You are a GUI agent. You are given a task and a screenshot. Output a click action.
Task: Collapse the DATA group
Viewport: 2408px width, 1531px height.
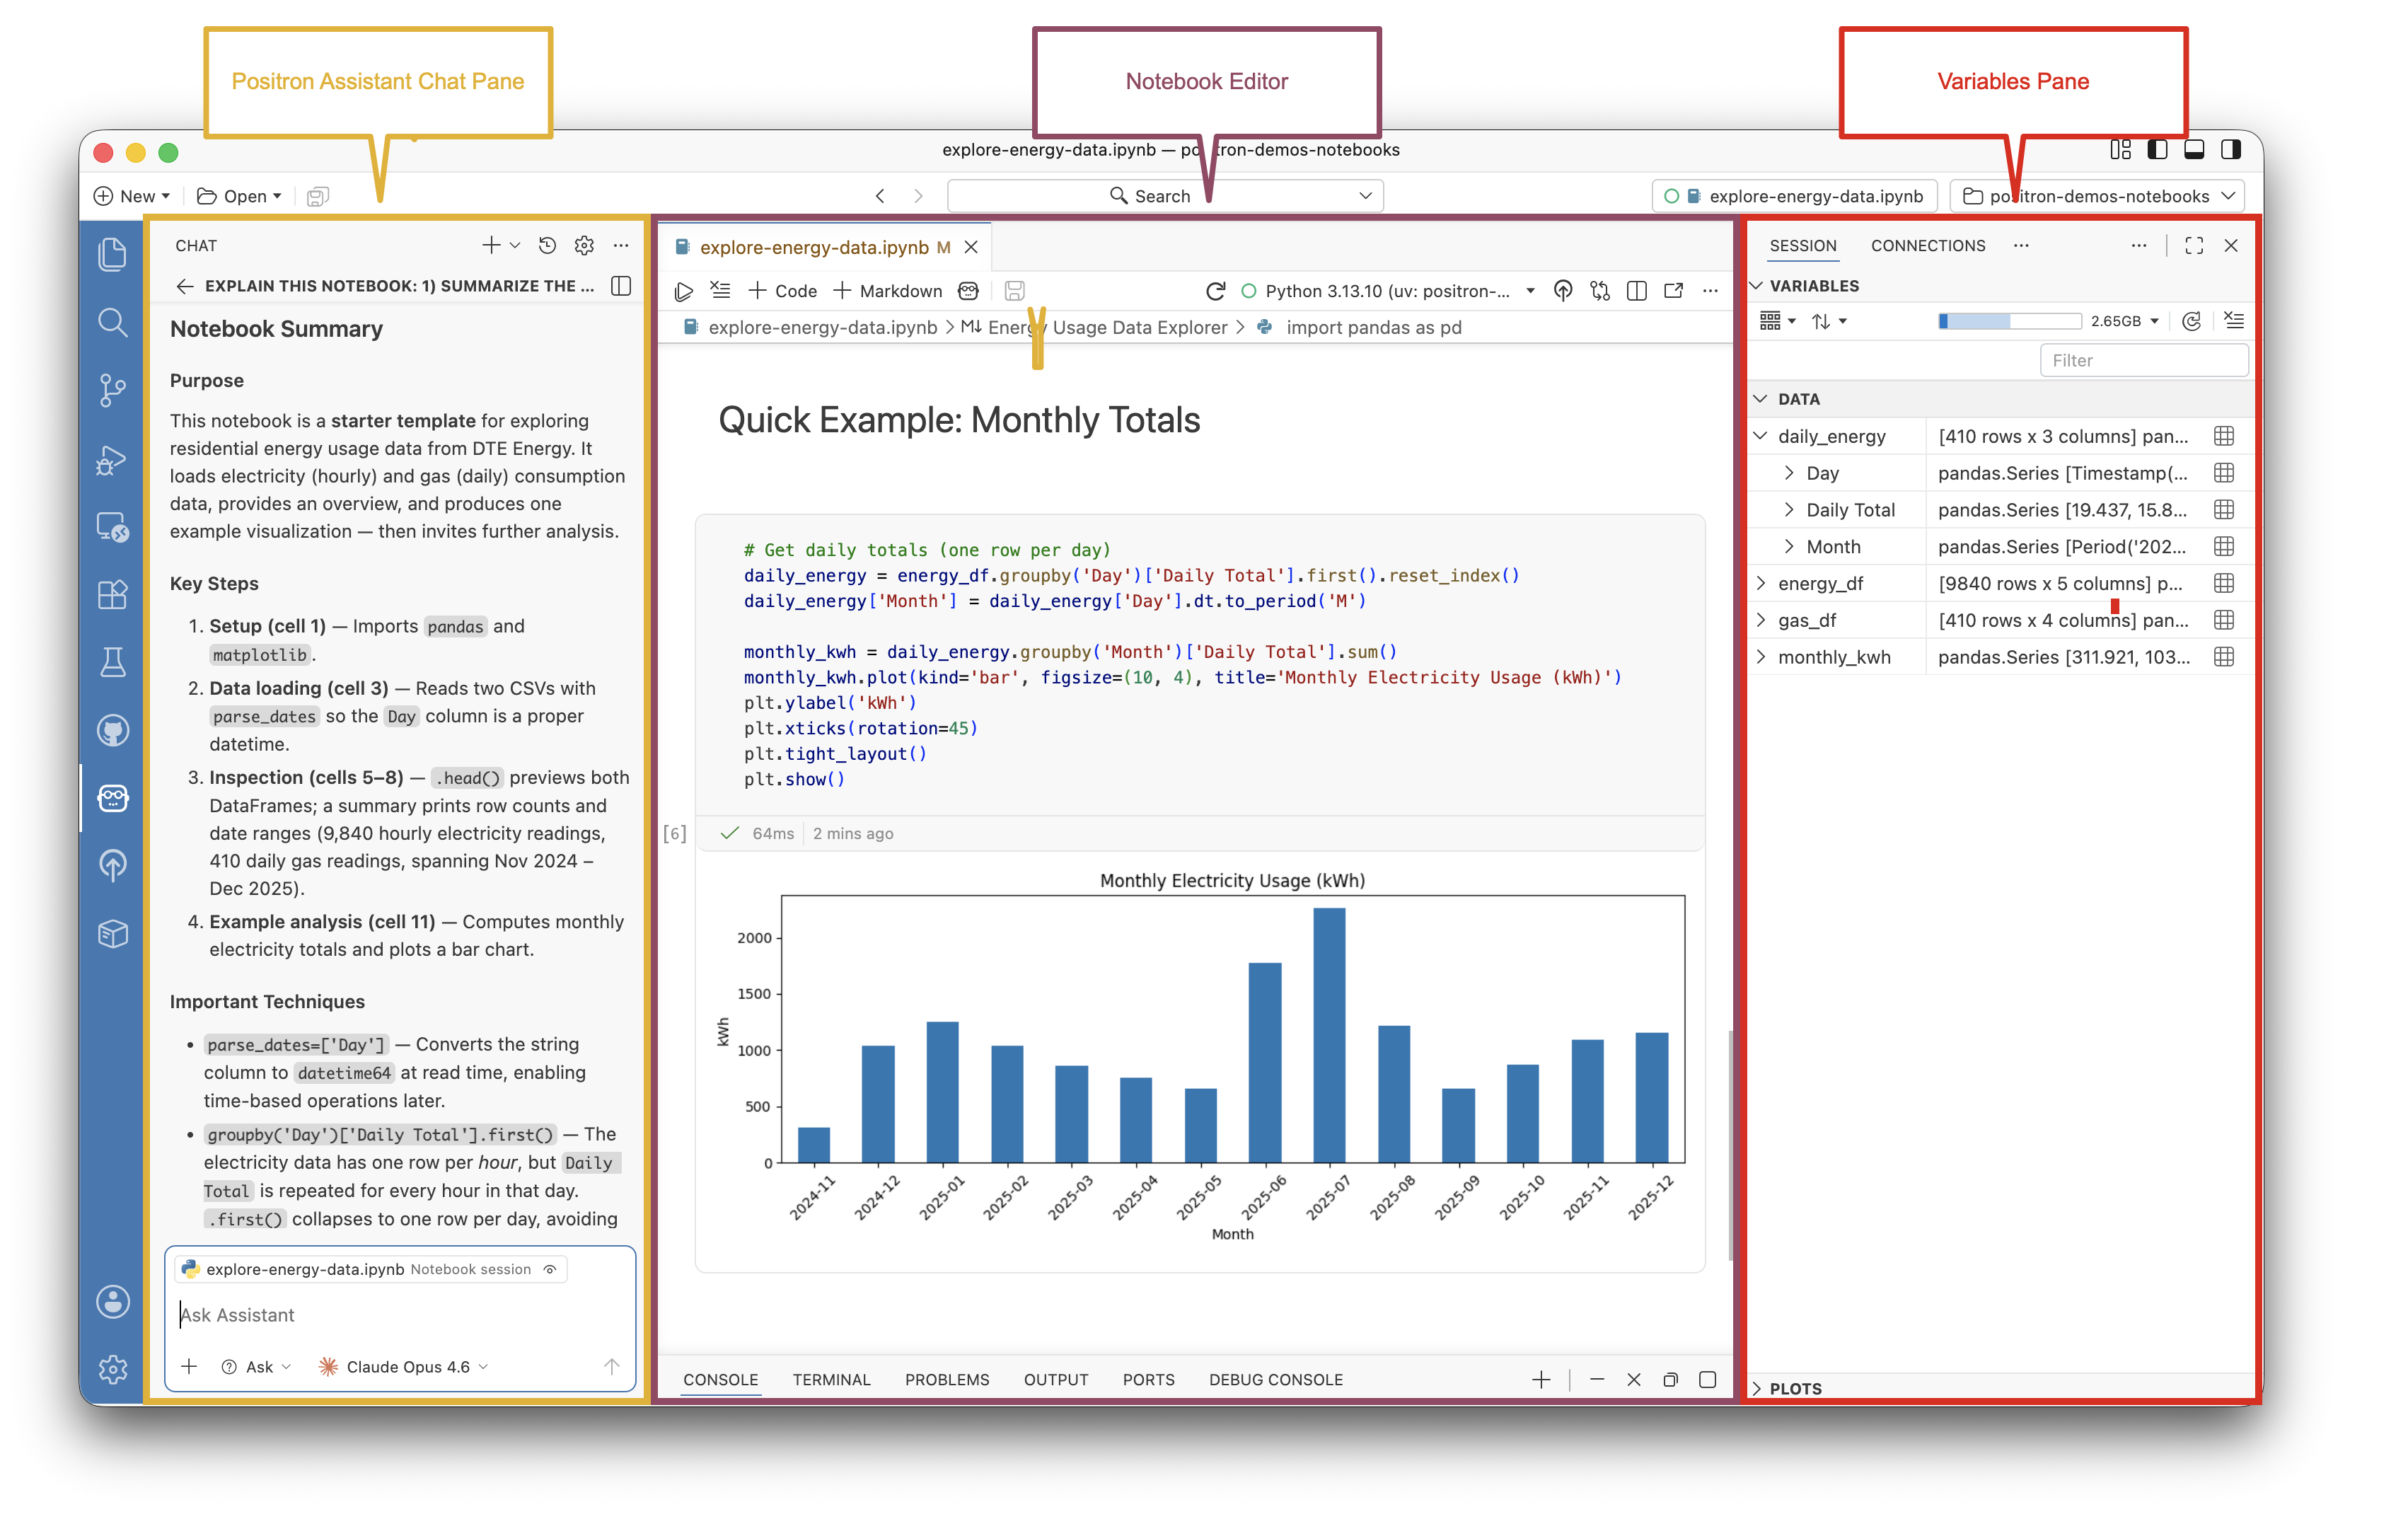coord(1761,399)
